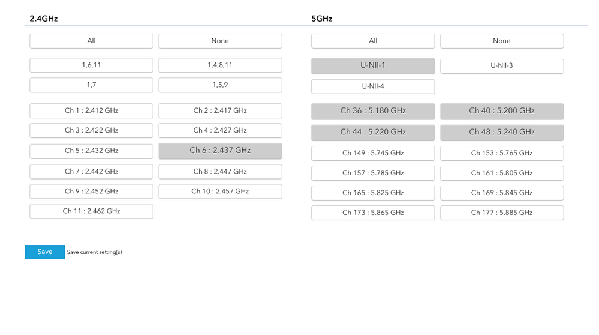Turn on Ch 5 : 2.432 GHz
Screen dimensions: 599x335
point(91,151)
